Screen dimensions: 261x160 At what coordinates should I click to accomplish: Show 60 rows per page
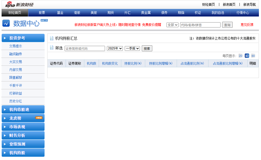(253, 56)
